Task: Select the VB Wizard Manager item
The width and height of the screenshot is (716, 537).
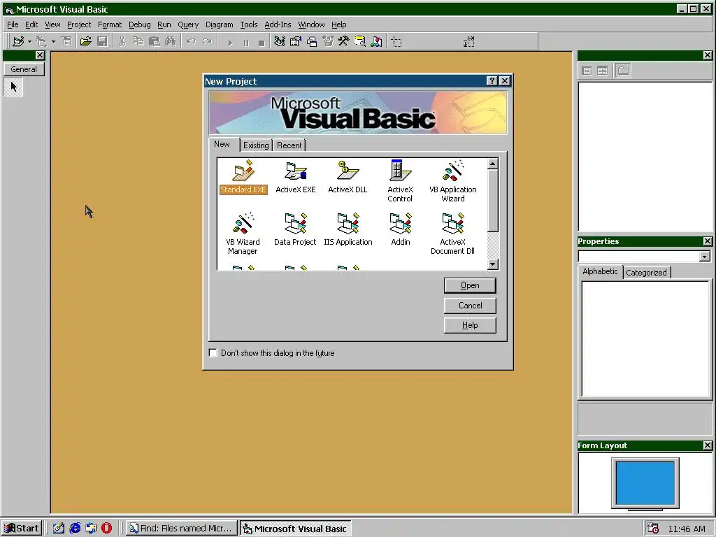Action: tap(243, 234)
